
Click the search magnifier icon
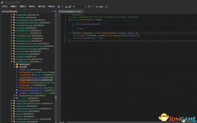tap(107, 7)
